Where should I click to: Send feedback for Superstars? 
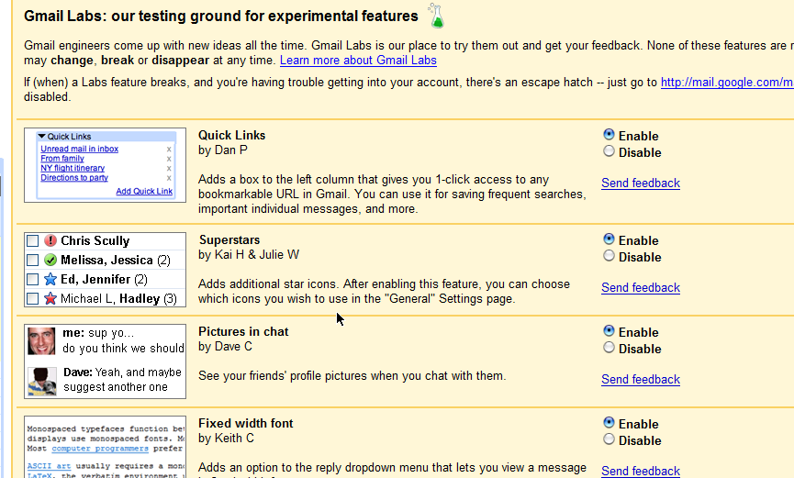coord(641,287)
